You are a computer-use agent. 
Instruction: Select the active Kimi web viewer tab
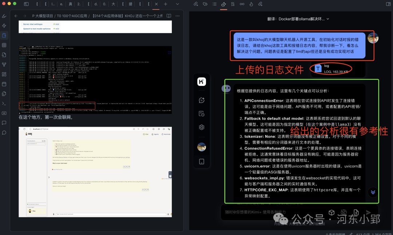pyautogui.click(x=223, y=4)
